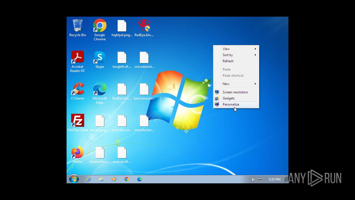Open Screen resolution from the context menu

coord(236,92)
